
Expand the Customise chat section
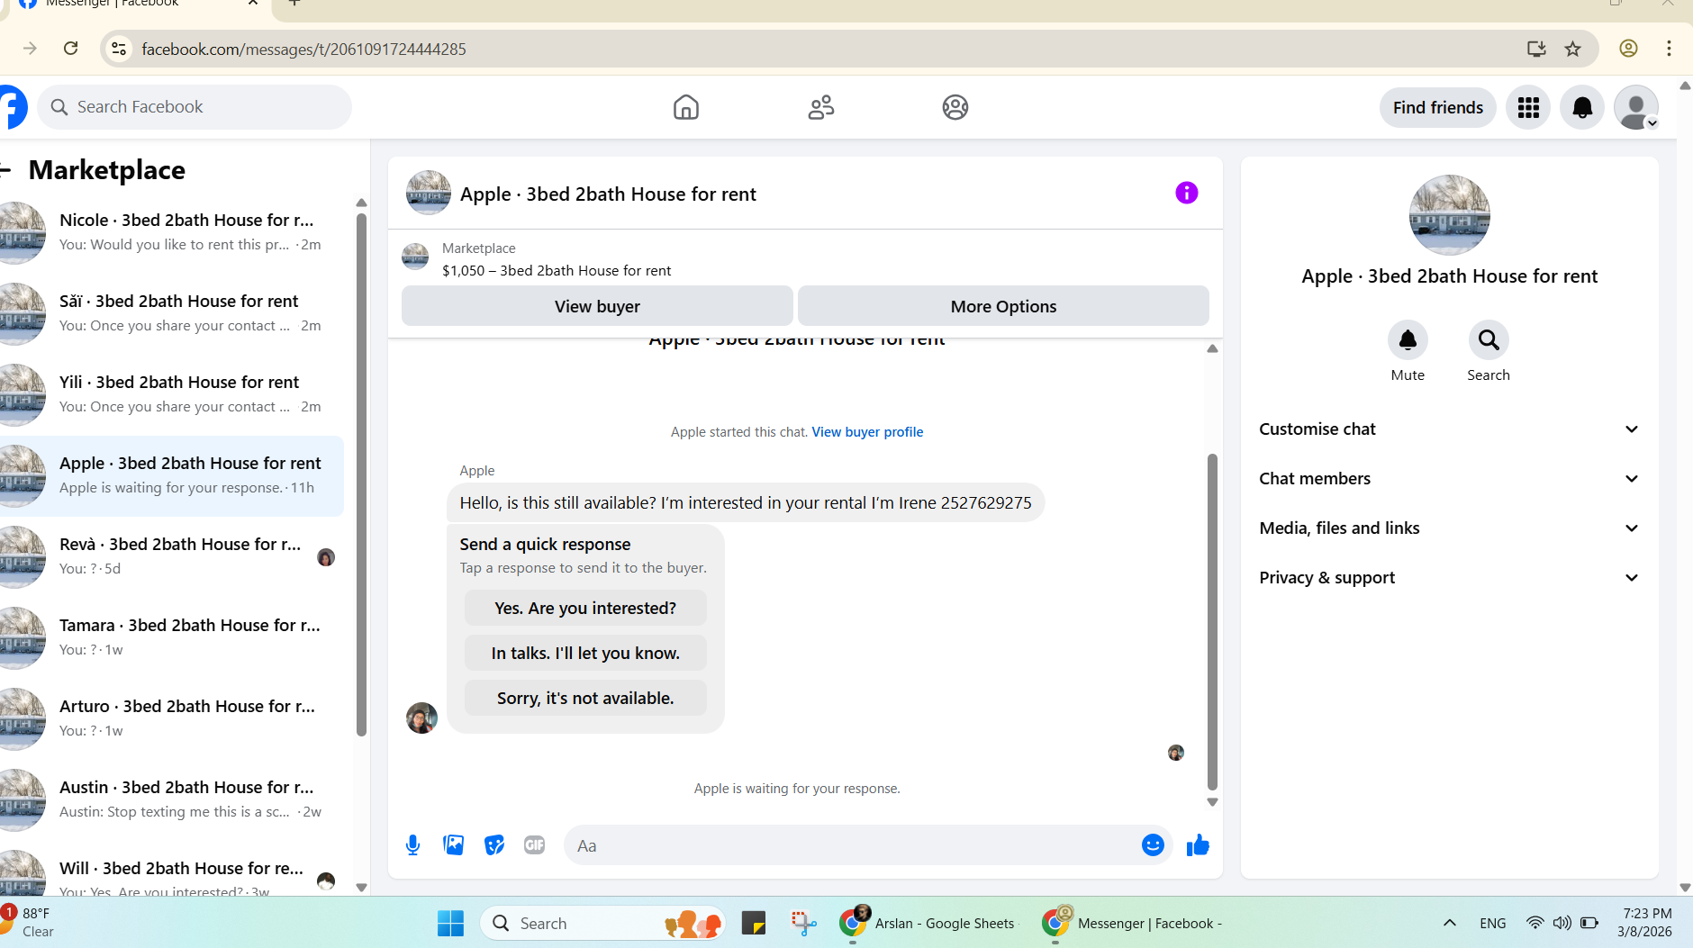tap(1449, 429)
